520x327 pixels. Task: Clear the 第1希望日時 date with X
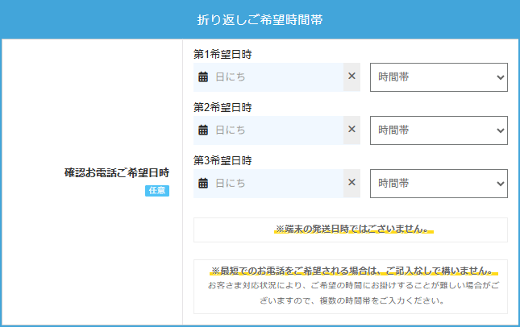352,77
